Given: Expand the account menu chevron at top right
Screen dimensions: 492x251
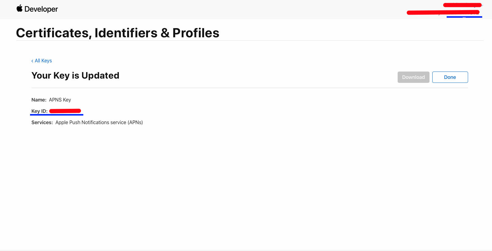Looking at the screenshot, I should (482, 6).
